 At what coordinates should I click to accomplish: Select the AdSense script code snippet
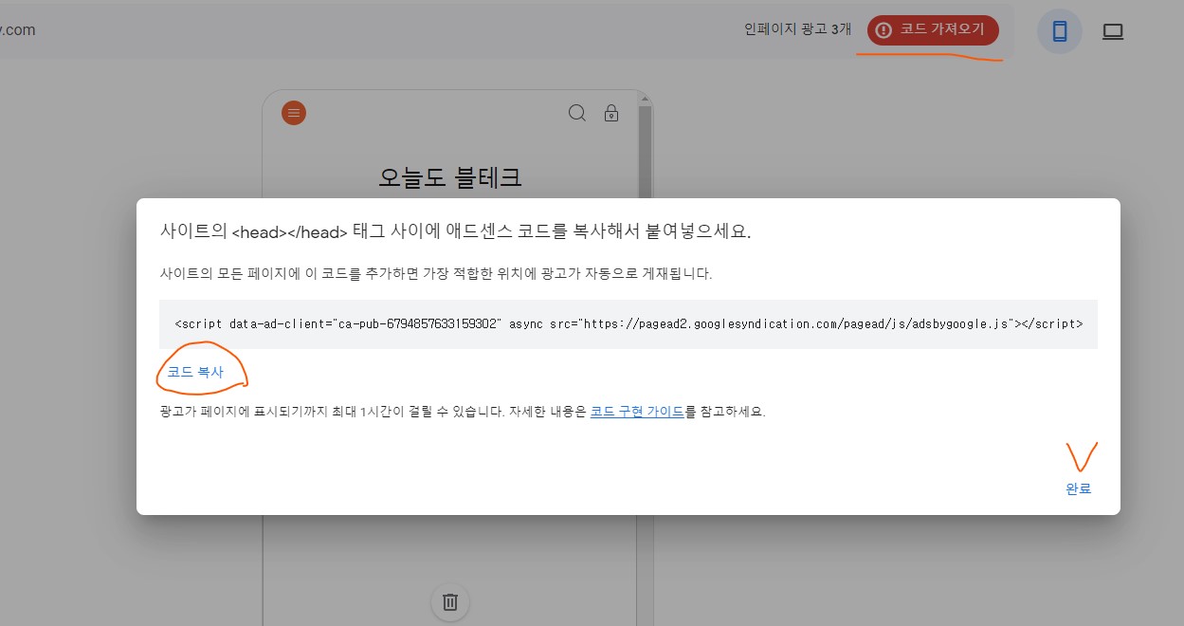click(x=628, y=323)
